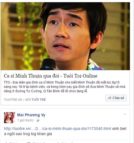
Task: Click the page scrollbar at the right edge
Action: pyautogui.click(x=133, y=71)
